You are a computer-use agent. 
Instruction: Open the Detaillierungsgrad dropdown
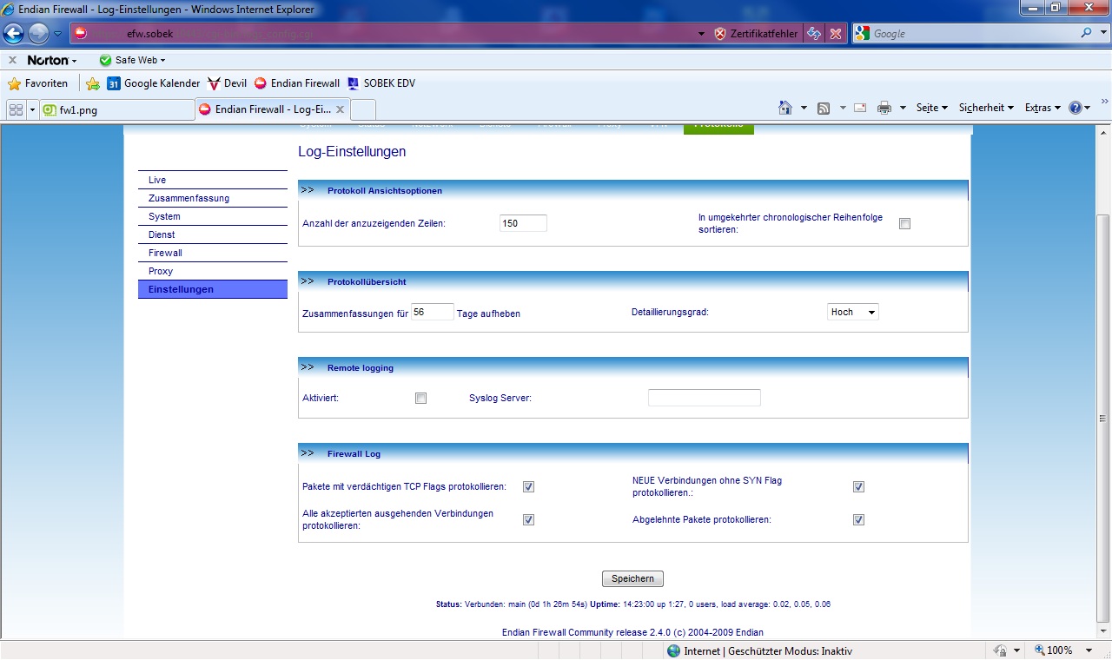[852, 312]
